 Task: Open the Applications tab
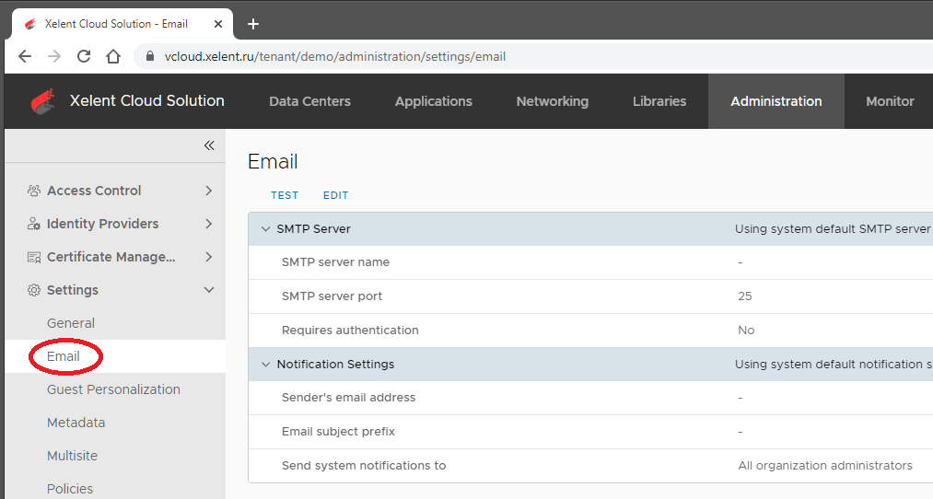(433, 101)
